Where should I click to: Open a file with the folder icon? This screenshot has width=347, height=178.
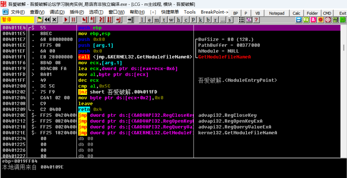tap(39, 20)
